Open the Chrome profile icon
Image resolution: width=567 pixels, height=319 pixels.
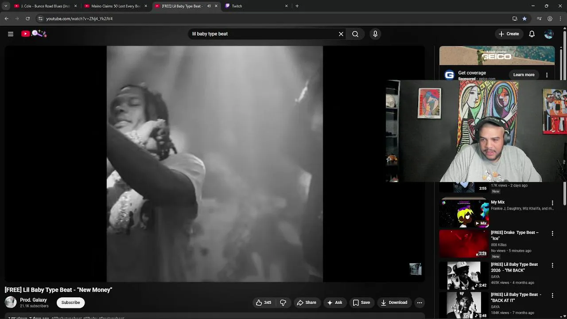pos(550,19)
